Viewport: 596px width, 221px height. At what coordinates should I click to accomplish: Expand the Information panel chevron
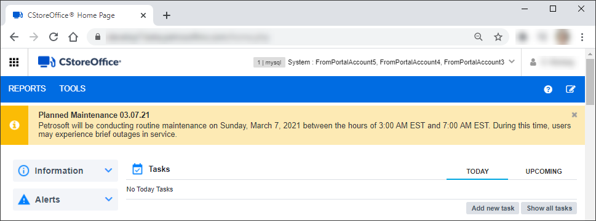(108, 171)
